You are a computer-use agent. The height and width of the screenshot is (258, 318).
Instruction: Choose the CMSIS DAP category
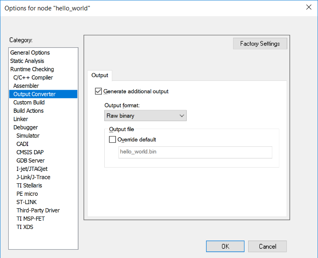[x=30, y=152]
